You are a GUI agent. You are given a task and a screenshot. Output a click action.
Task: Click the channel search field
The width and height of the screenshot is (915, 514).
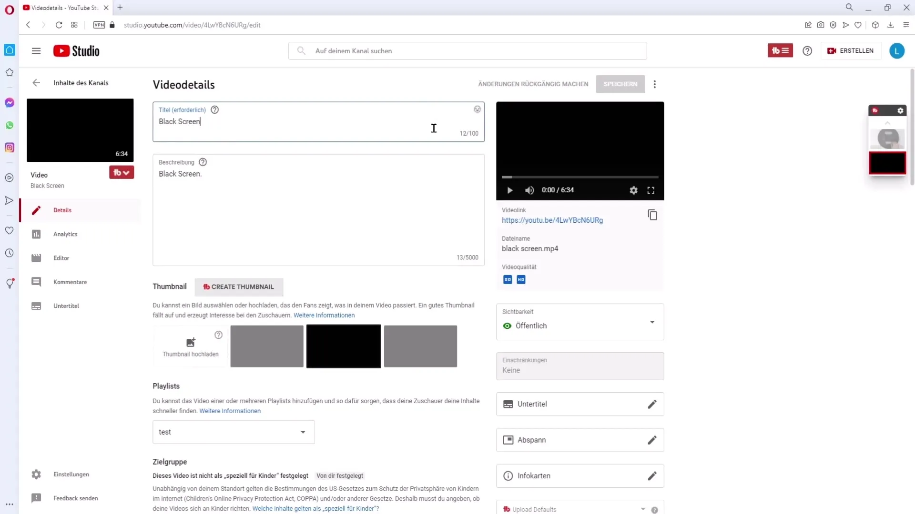tap(468, 51)
